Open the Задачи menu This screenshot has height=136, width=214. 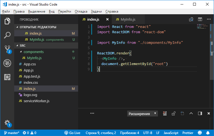tap(96, 11)
